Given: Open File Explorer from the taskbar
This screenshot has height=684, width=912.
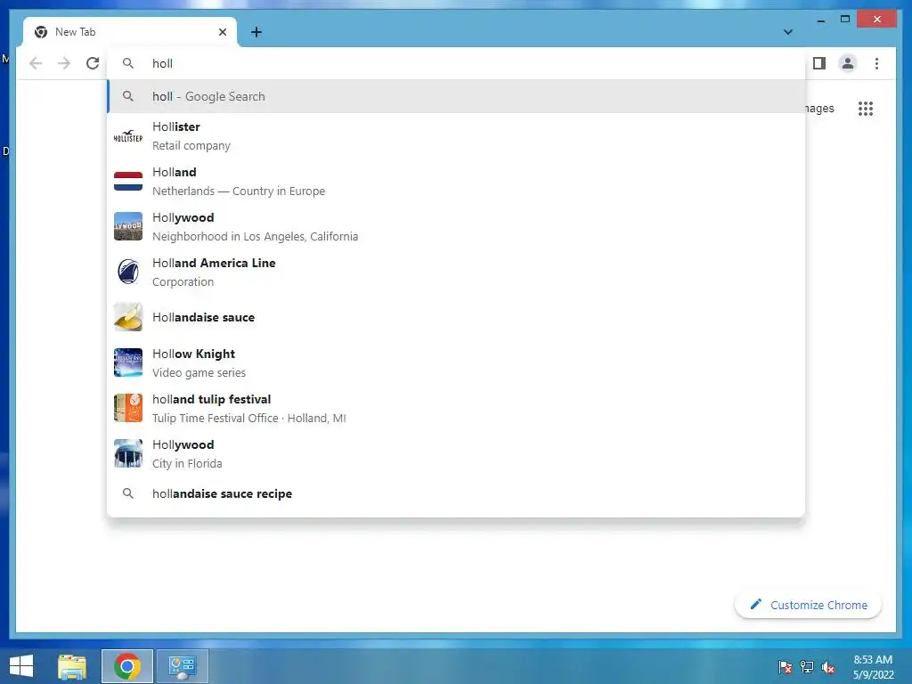Looking at the screenshot, I should click(x=72, y=666).
